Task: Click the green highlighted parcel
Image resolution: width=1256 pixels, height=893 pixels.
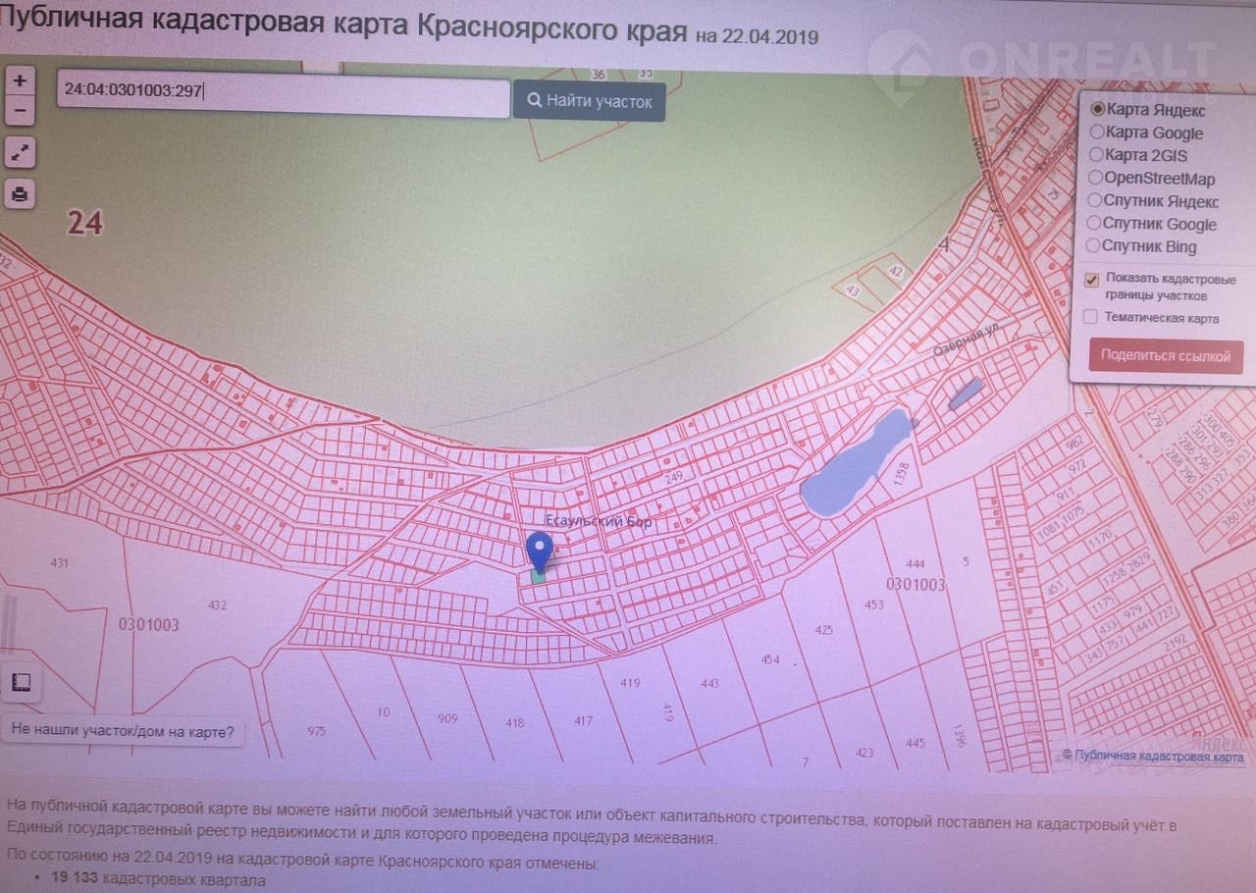Action: pos(538,577)
